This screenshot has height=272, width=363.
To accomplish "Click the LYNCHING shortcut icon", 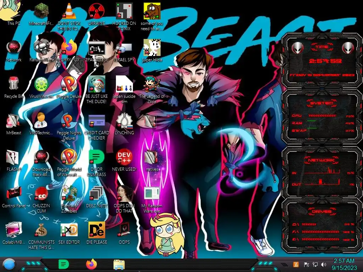I will tap(124, 121).
